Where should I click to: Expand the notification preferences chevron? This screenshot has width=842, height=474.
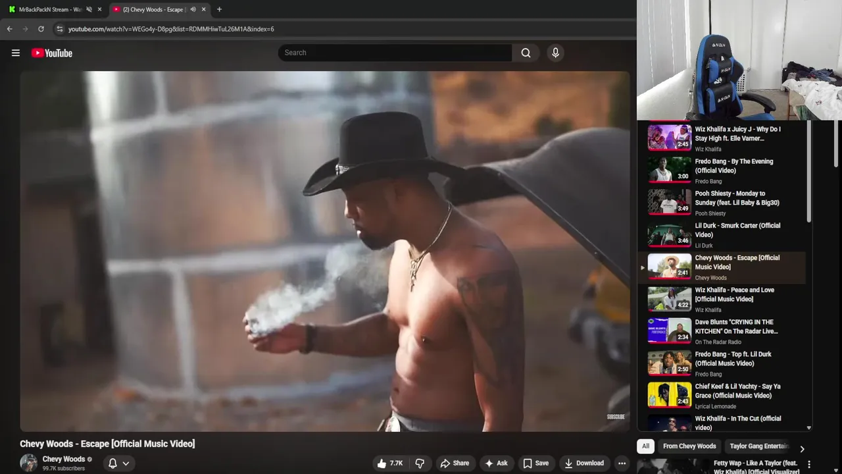tap(126, 463)
